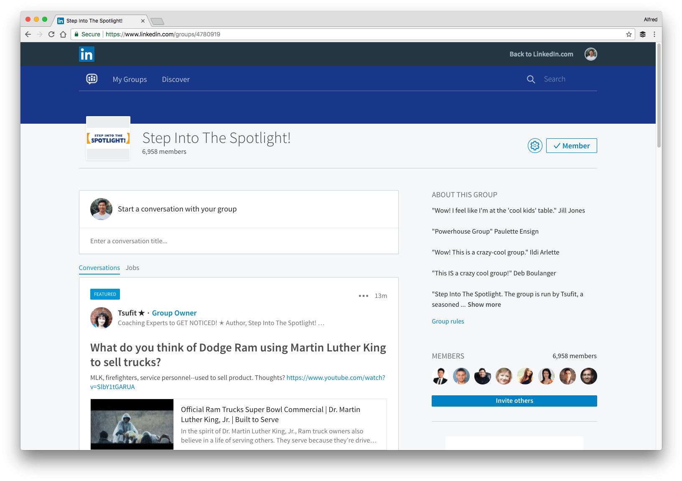
Task: Click the search magnifier icon
Action: [531, 79]
